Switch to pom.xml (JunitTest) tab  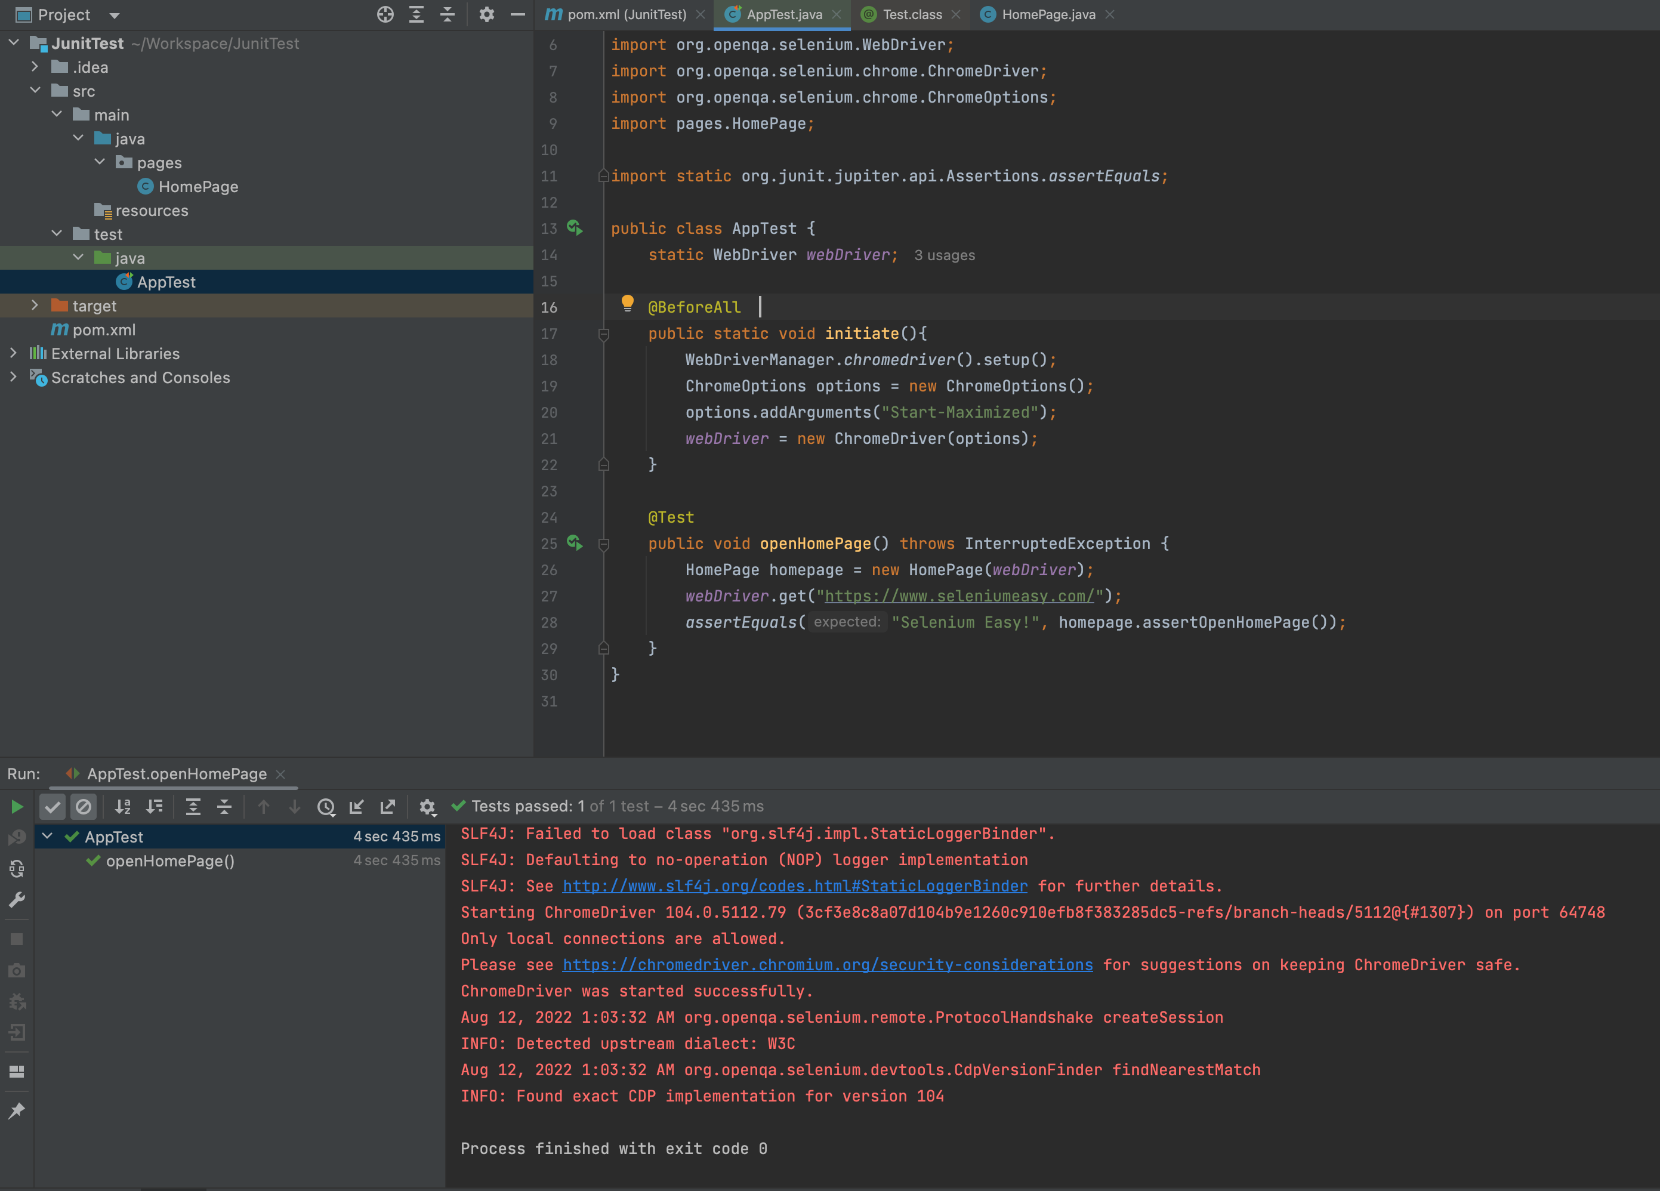point(626,15)
